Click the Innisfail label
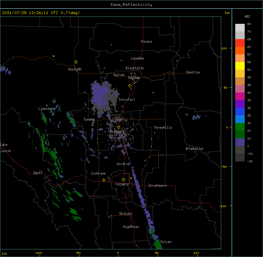The image size is (263, 257). pos(127,100)
